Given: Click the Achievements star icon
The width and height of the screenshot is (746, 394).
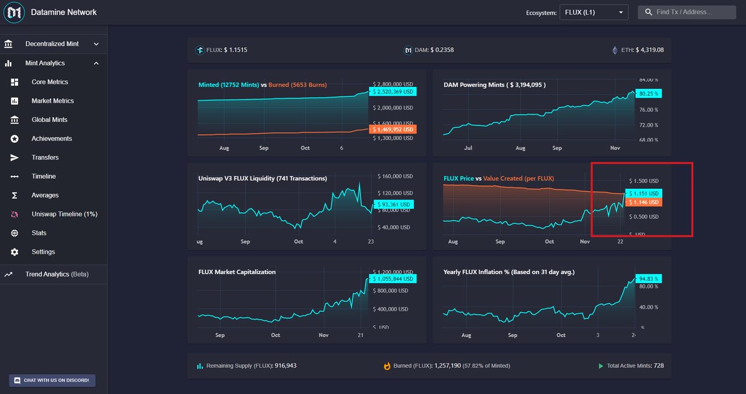Looking at the screenshot, I should tap(15, 139).
